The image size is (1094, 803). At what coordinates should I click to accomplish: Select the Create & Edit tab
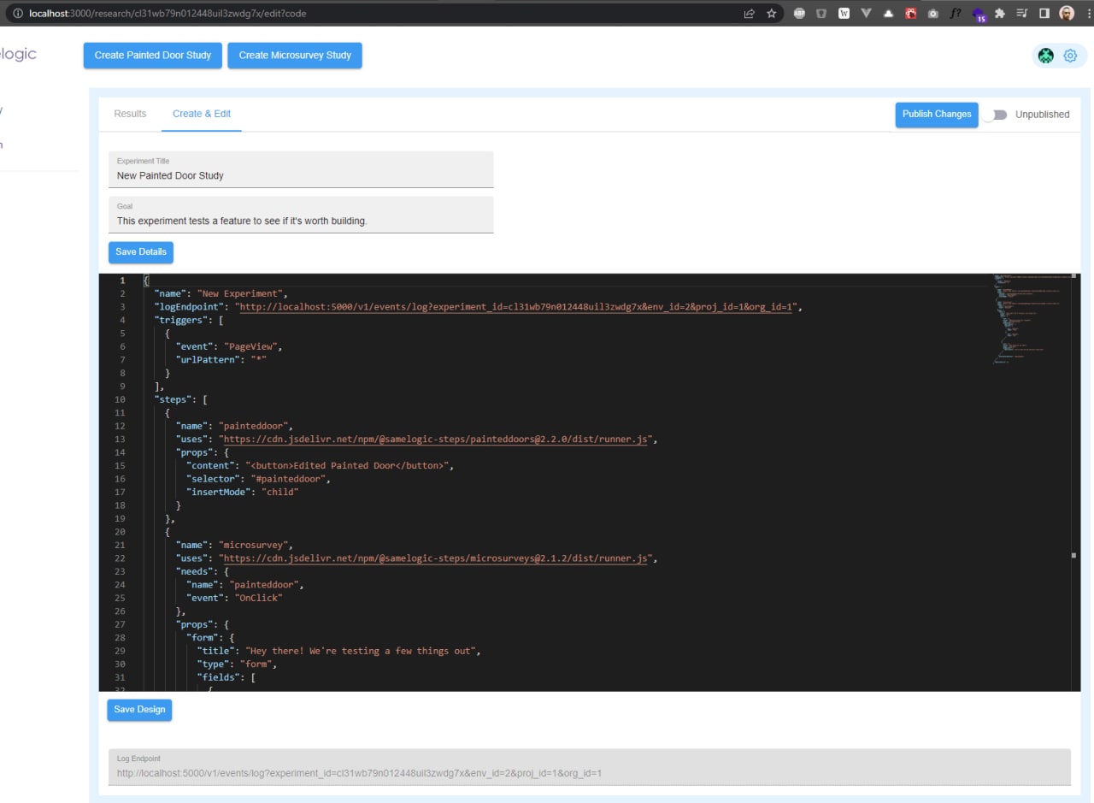click(202, 114)
